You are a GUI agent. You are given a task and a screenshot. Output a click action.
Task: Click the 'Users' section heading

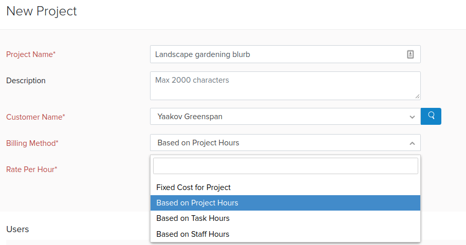pos(17,229)
